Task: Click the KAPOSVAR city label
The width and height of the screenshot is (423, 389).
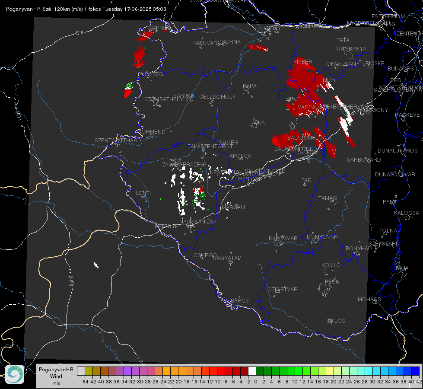Action: (x=283, y=238)
